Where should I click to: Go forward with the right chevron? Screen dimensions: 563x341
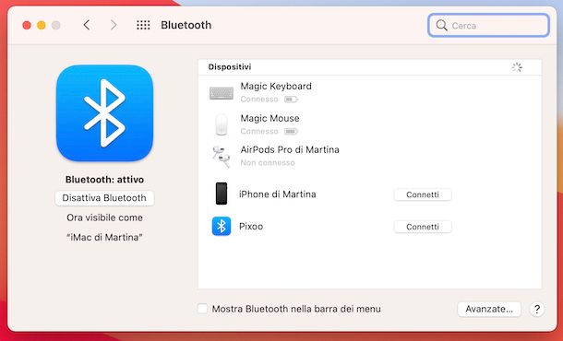pyautogui.click(x=114, y=25)
